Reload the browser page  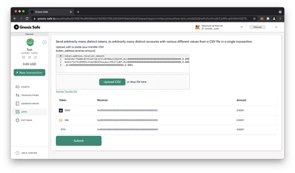click(27, 19)
